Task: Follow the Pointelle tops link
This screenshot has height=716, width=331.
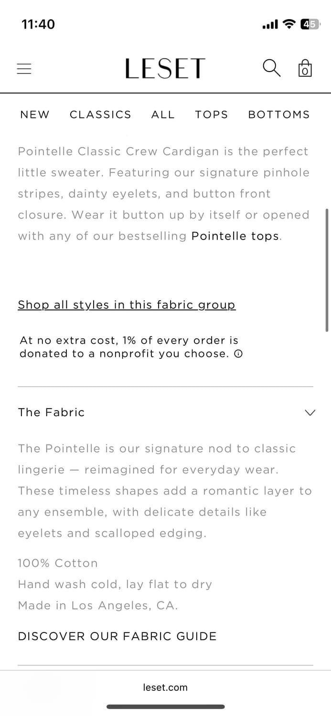Action: (x=235, y=236)
